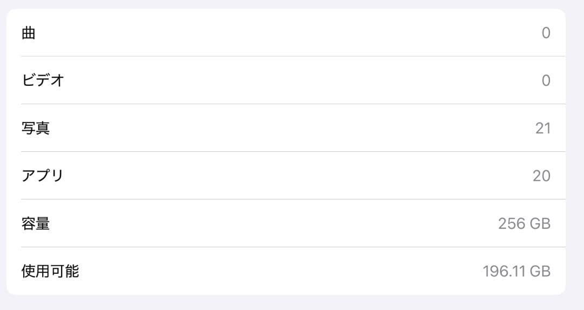Click the divider between ビデオ and 写真

click(292, 104)
